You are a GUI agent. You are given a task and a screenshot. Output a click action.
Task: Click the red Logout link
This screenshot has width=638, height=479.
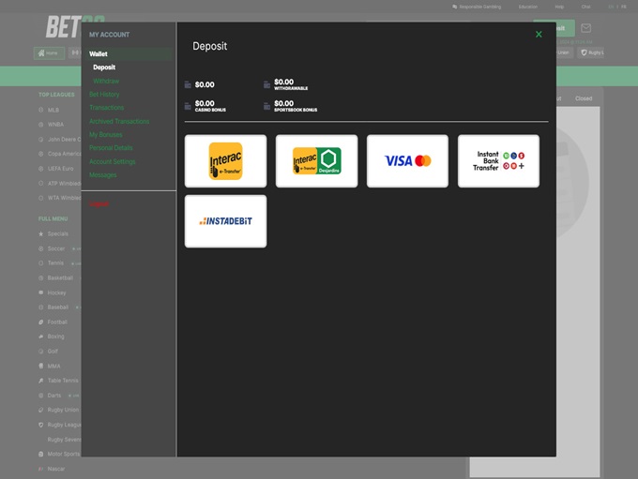[x=99, y=203]
